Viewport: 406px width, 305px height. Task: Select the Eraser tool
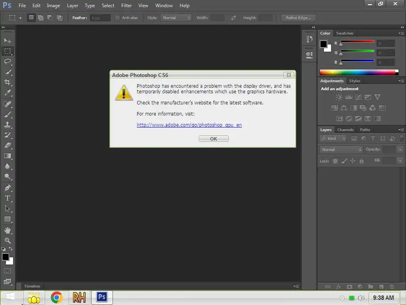[x=8, y=145]
